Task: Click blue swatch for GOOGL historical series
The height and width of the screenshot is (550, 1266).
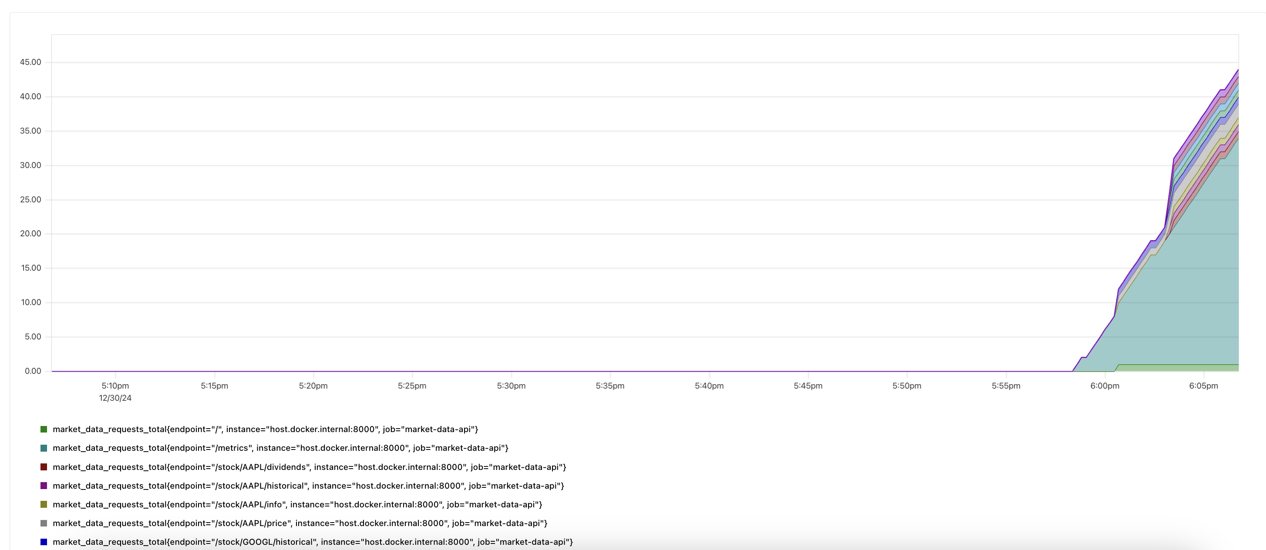Action: (x=44, y=542)
